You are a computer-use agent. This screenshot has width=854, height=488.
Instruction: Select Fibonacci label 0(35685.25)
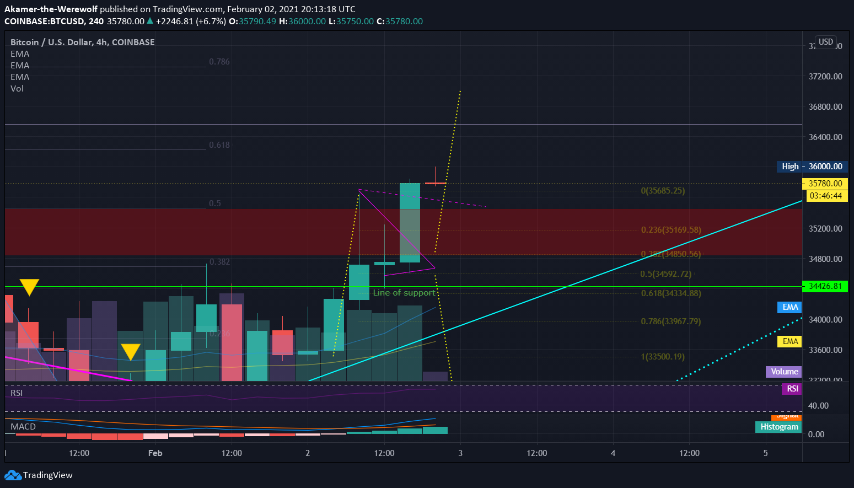[x=663, y=191]
